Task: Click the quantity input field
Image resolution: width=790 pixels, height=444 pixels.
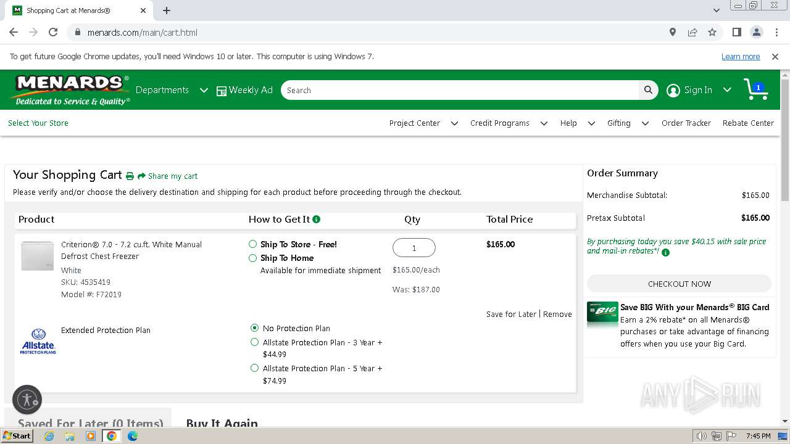Action: pyautogui.click(x=414, y=248)
